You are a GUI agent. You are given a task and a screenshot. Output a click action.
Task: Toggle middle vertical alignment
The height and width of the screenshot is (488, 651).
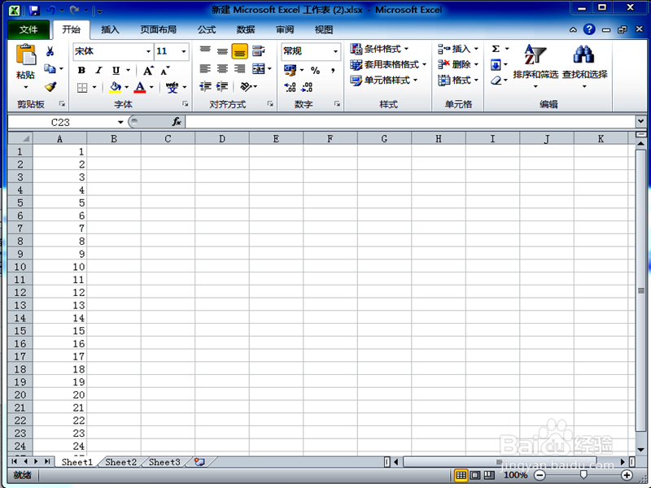pyautogui.click(x=222, y=50)
